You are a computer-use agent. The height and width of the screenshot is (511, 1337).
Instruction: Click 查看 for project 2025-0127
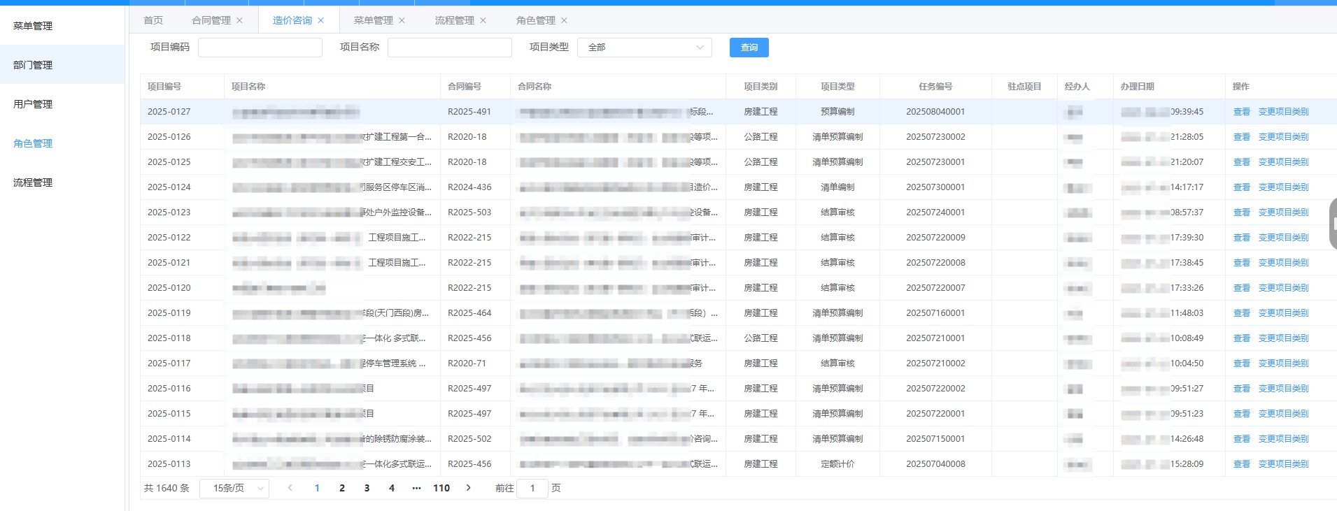pyautogui.click(x=1241, y=112)
